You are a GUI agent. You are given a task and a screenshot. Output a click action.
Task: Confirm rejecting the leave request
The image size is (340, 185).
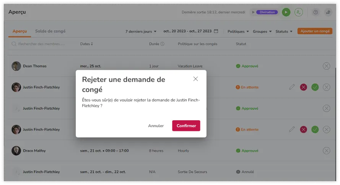(186, 126)
